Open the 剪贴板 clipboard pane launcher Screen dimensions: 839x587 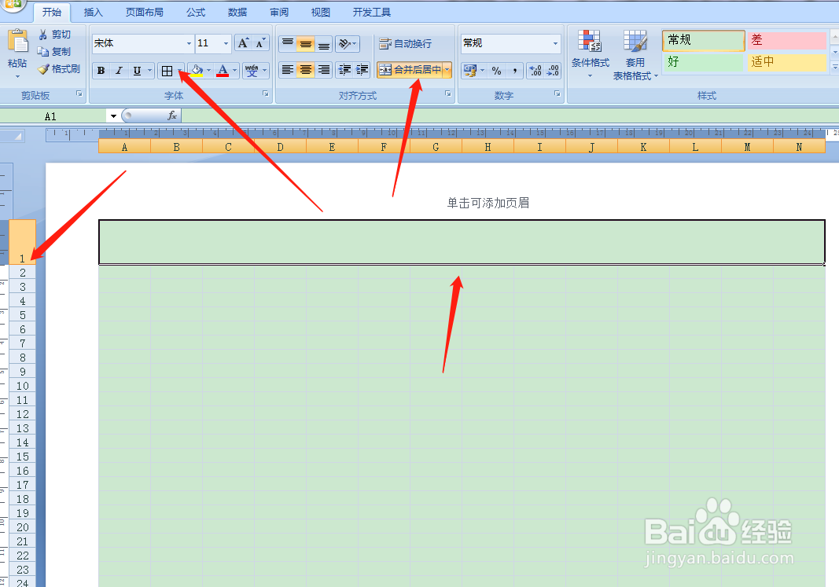click(x=79, y=94)
